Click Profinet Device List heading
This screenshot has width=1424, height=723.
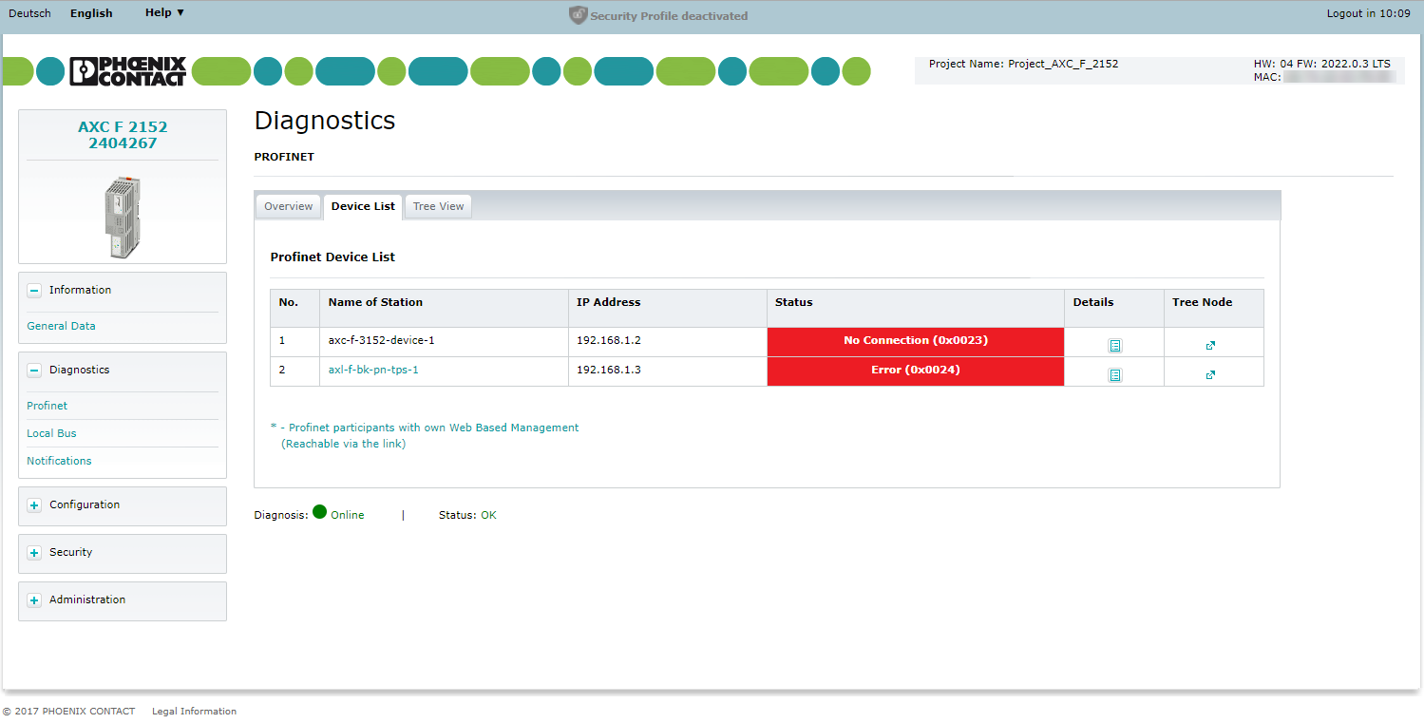click(332, 257)
